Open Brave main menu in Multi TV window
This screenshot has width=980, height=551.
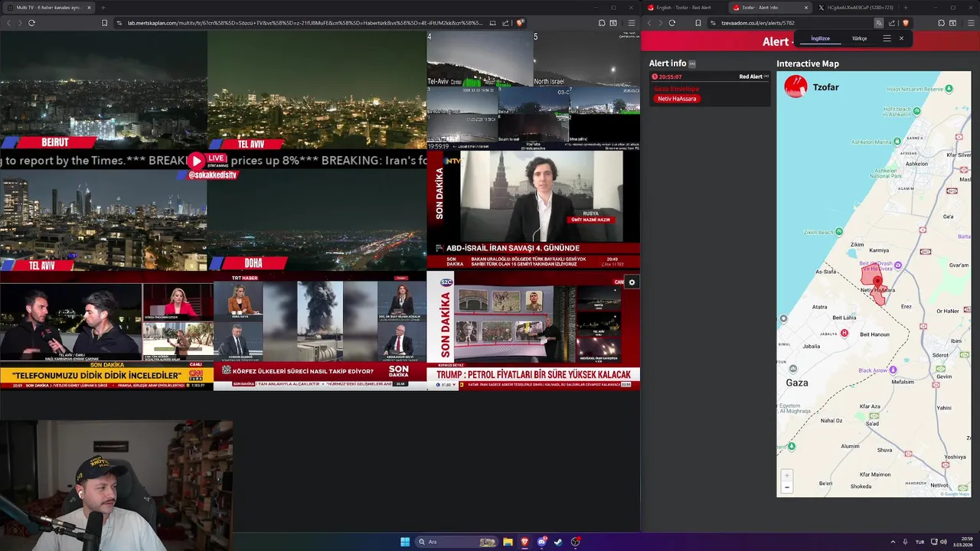coord(631,23)
